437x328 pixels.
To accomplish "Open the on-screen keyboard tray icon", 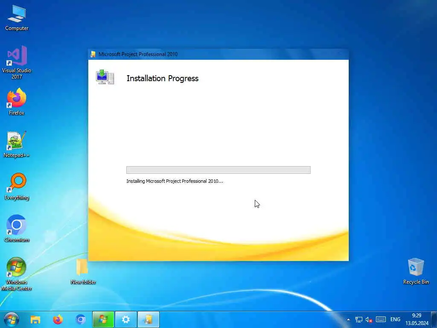I will pos(381,319).
